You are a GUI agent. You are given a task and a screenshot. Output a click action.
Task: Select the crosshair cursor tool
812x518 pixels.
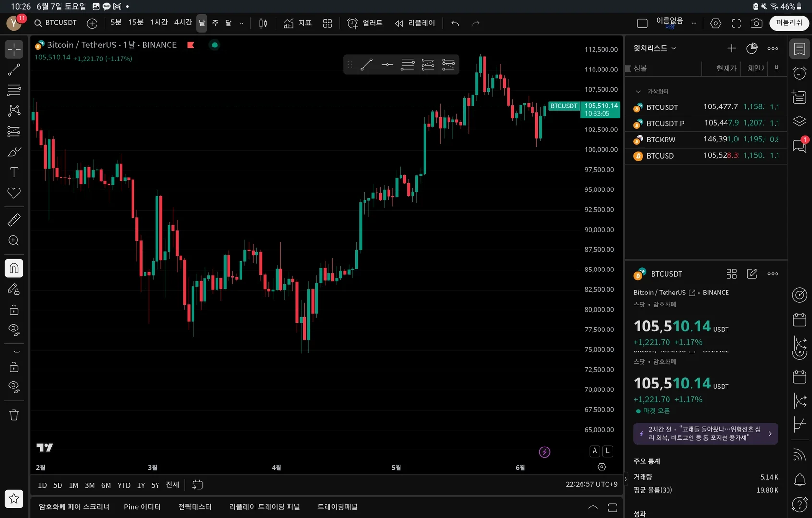14,49
